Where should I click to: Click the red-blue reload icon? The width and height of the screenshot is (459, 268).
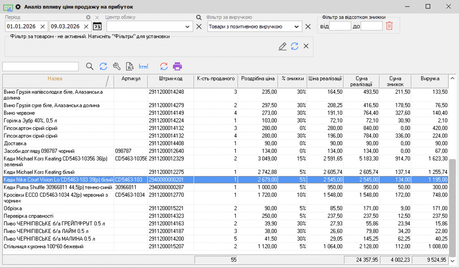click(x=164, y=66)
